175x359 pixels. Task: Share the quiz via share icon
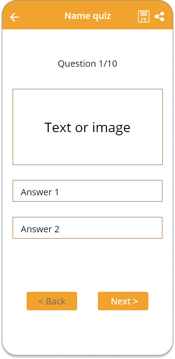click(159, 17)
